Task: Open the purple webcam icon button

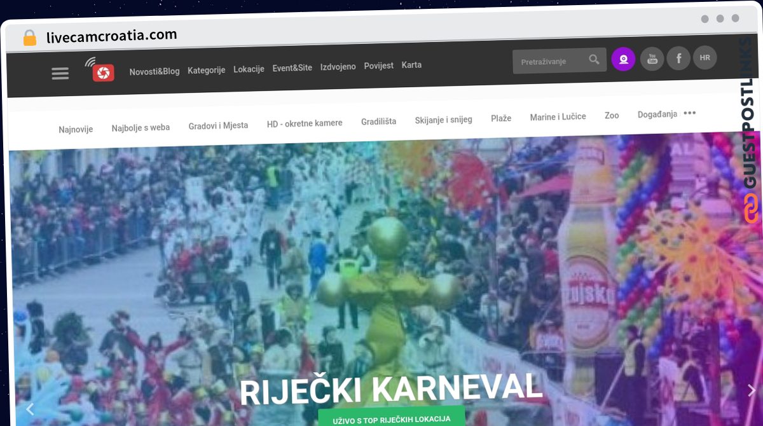Action: pos(623,59)
